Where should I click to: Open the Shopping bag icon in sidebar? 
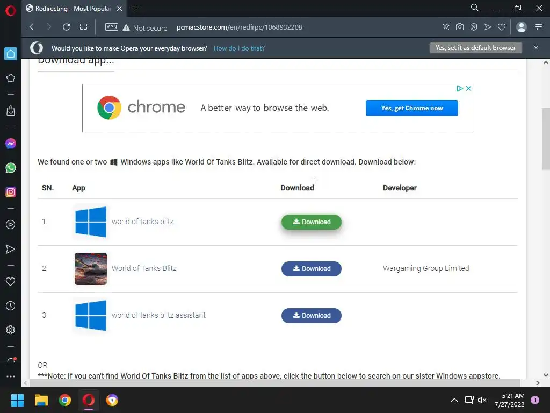click(11, 111)
